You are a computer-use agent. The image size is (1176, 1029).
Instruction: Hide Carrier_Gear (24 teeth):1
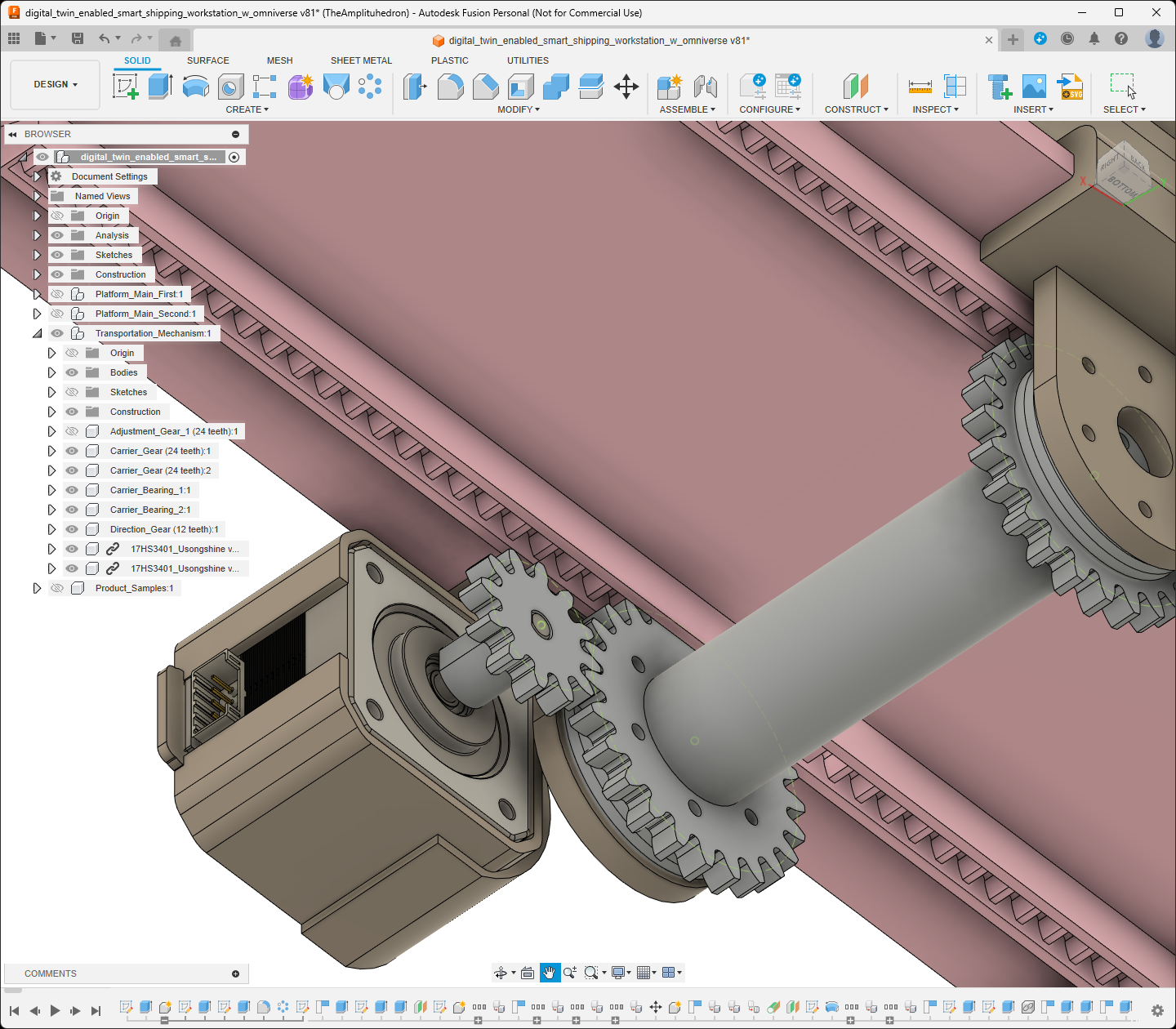coord(72,451)
